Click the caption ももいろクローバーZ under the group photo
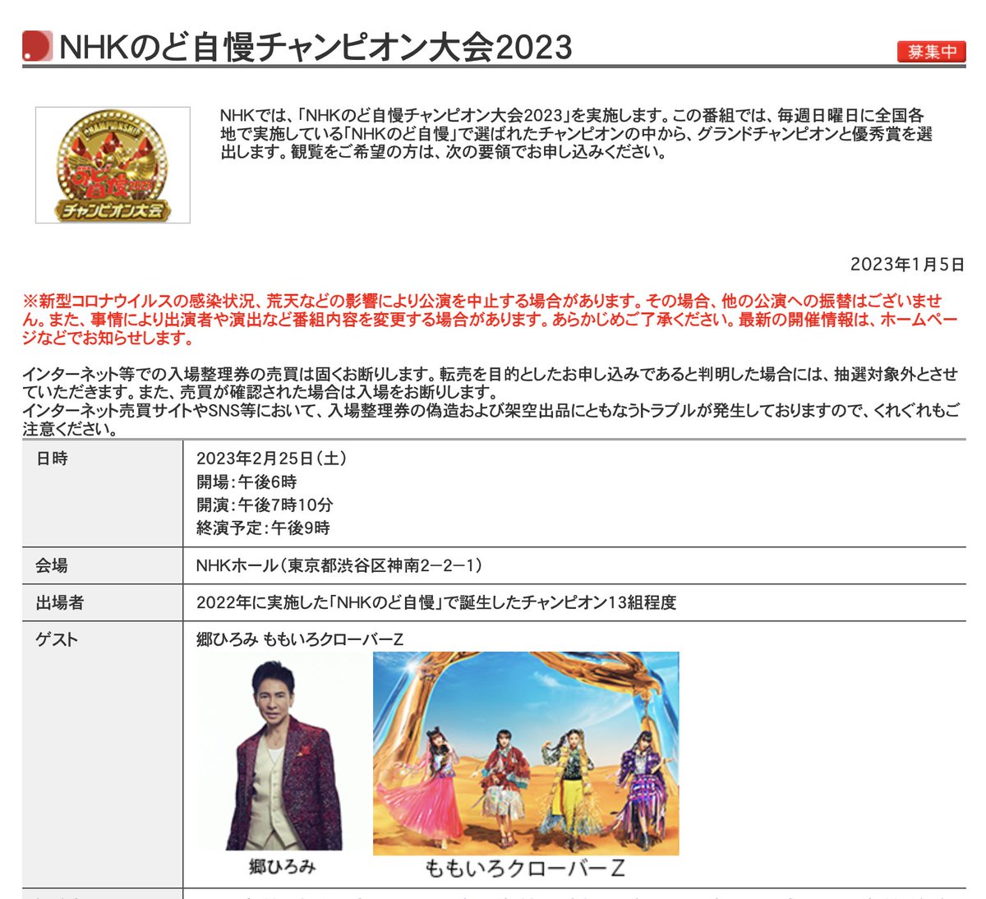Image resolution: width=986 pixels, height=899 pixels. point(525,868)
